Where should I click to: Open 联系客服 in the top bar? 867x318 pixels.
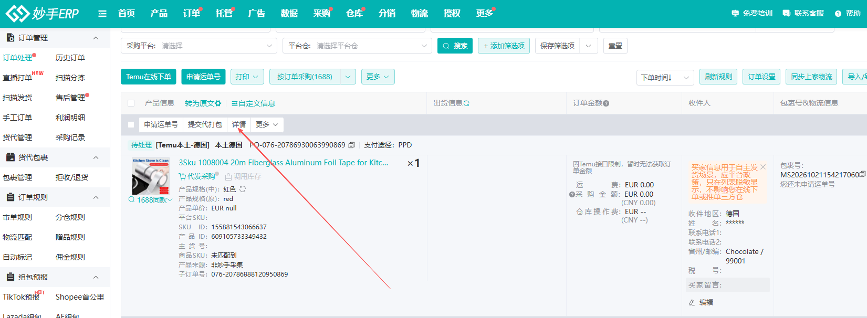(x=803, y=13)
